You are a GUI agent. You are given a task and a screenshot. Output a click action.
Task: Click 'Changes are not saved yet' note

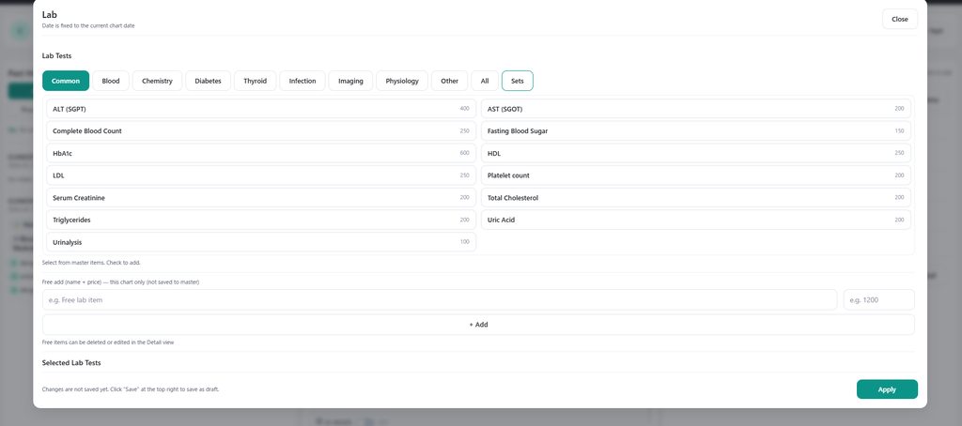click(x=130, y=389)
